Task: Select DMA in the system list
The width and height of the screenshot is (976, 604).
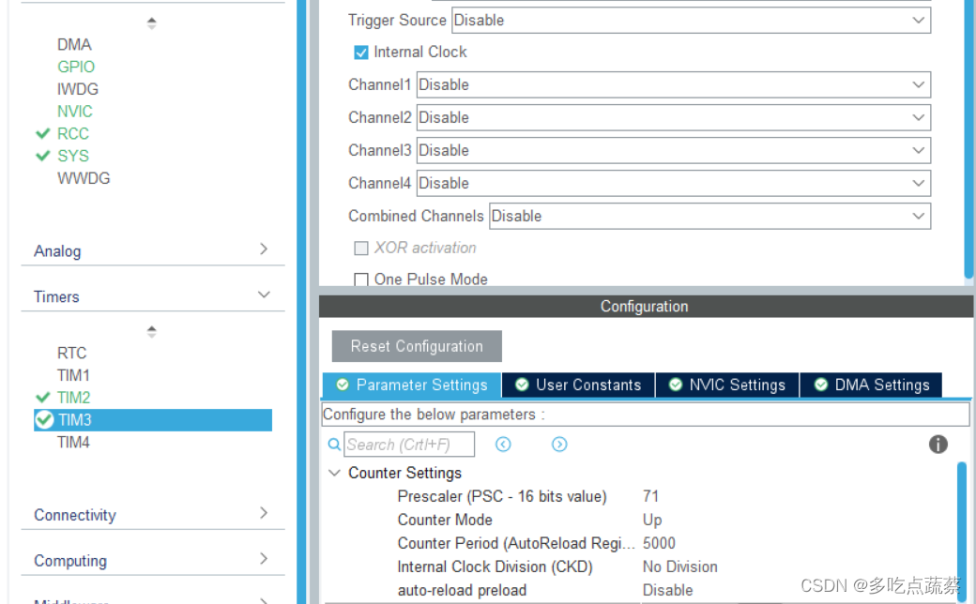Action: [x=74, y=45]
